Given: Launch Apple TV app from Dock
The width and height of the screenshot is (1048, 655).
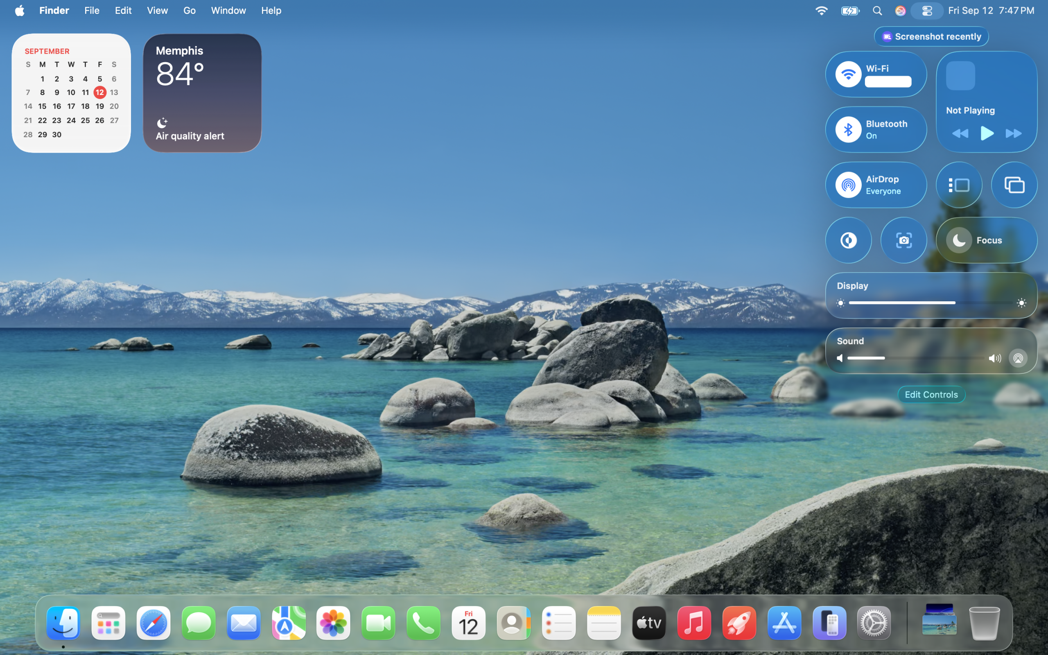Looking at the screenshot, I should click(x=648, y=623).
